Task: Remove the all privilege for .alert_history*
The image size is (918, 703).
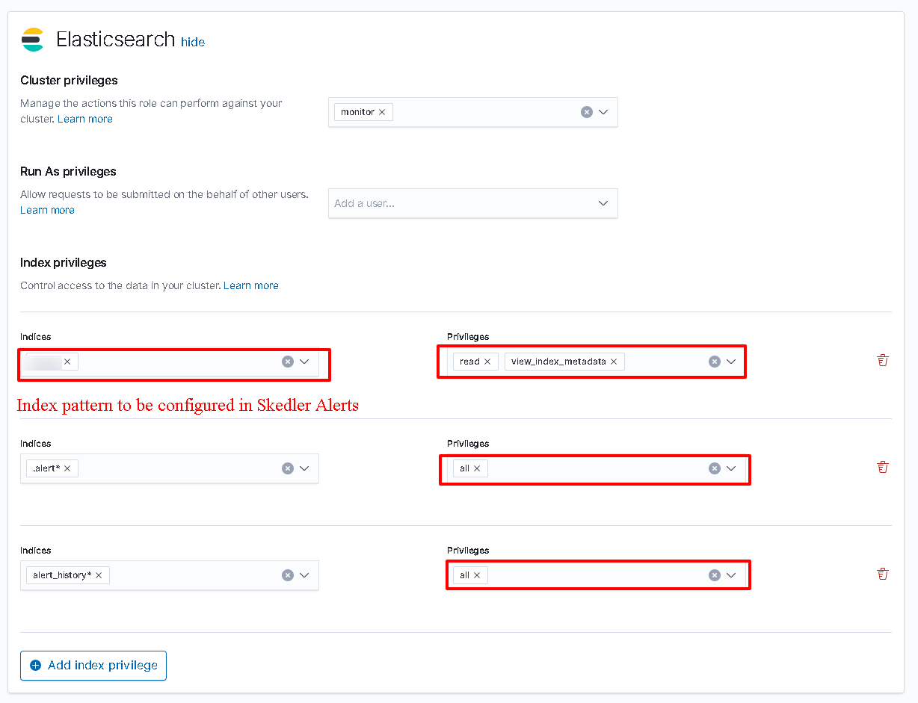Action: (477, 575)
